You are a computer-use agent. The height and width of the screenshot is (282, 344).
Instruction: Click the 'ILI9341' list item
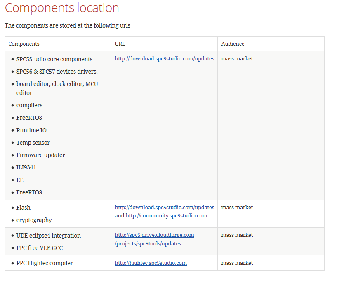pyautogui.click(x=26, y=167)
